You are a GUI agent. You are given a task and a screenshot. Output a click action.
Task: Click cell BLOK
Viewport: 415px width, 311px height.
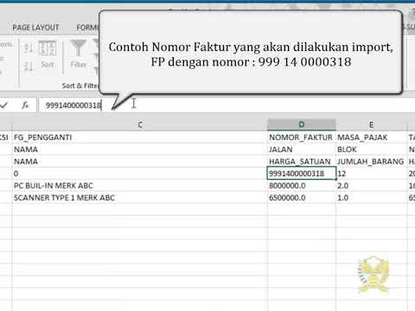(372, 149)
